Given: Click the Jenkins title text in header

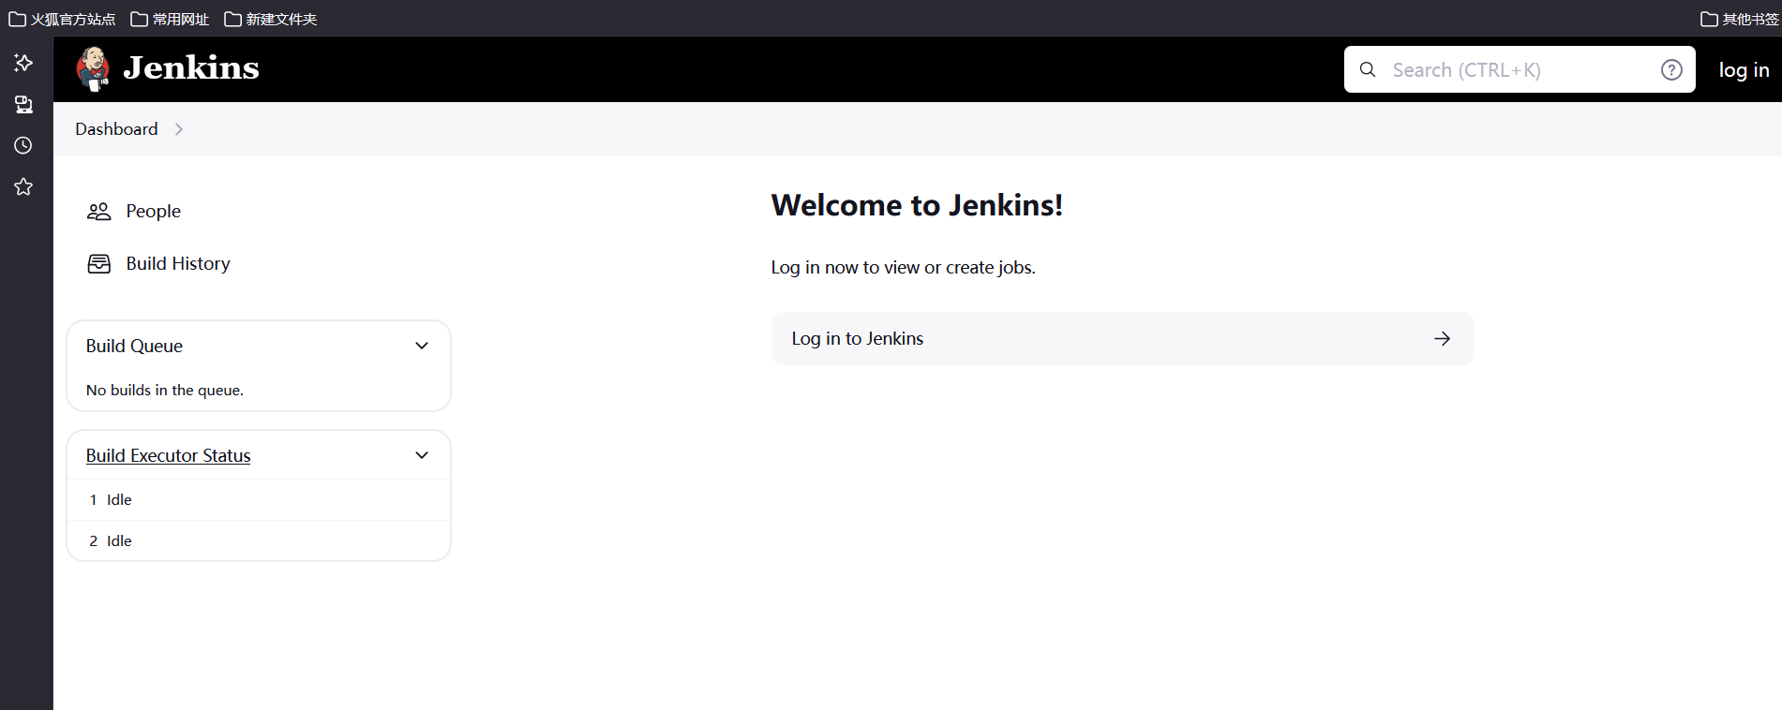Looking at the screenshot, I should (191, 68).
